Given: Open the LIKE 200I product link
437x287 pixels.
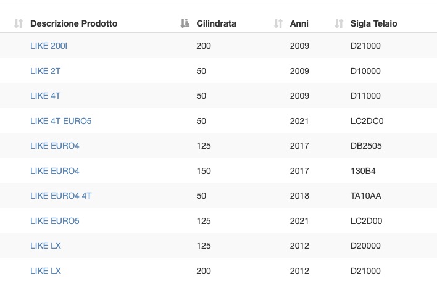Looking at the screenshot, I should point(49,46).
